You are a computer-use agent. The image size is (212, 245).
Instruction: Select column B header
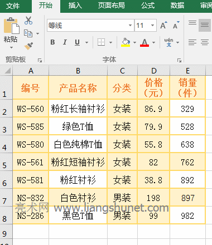[78, 71]
